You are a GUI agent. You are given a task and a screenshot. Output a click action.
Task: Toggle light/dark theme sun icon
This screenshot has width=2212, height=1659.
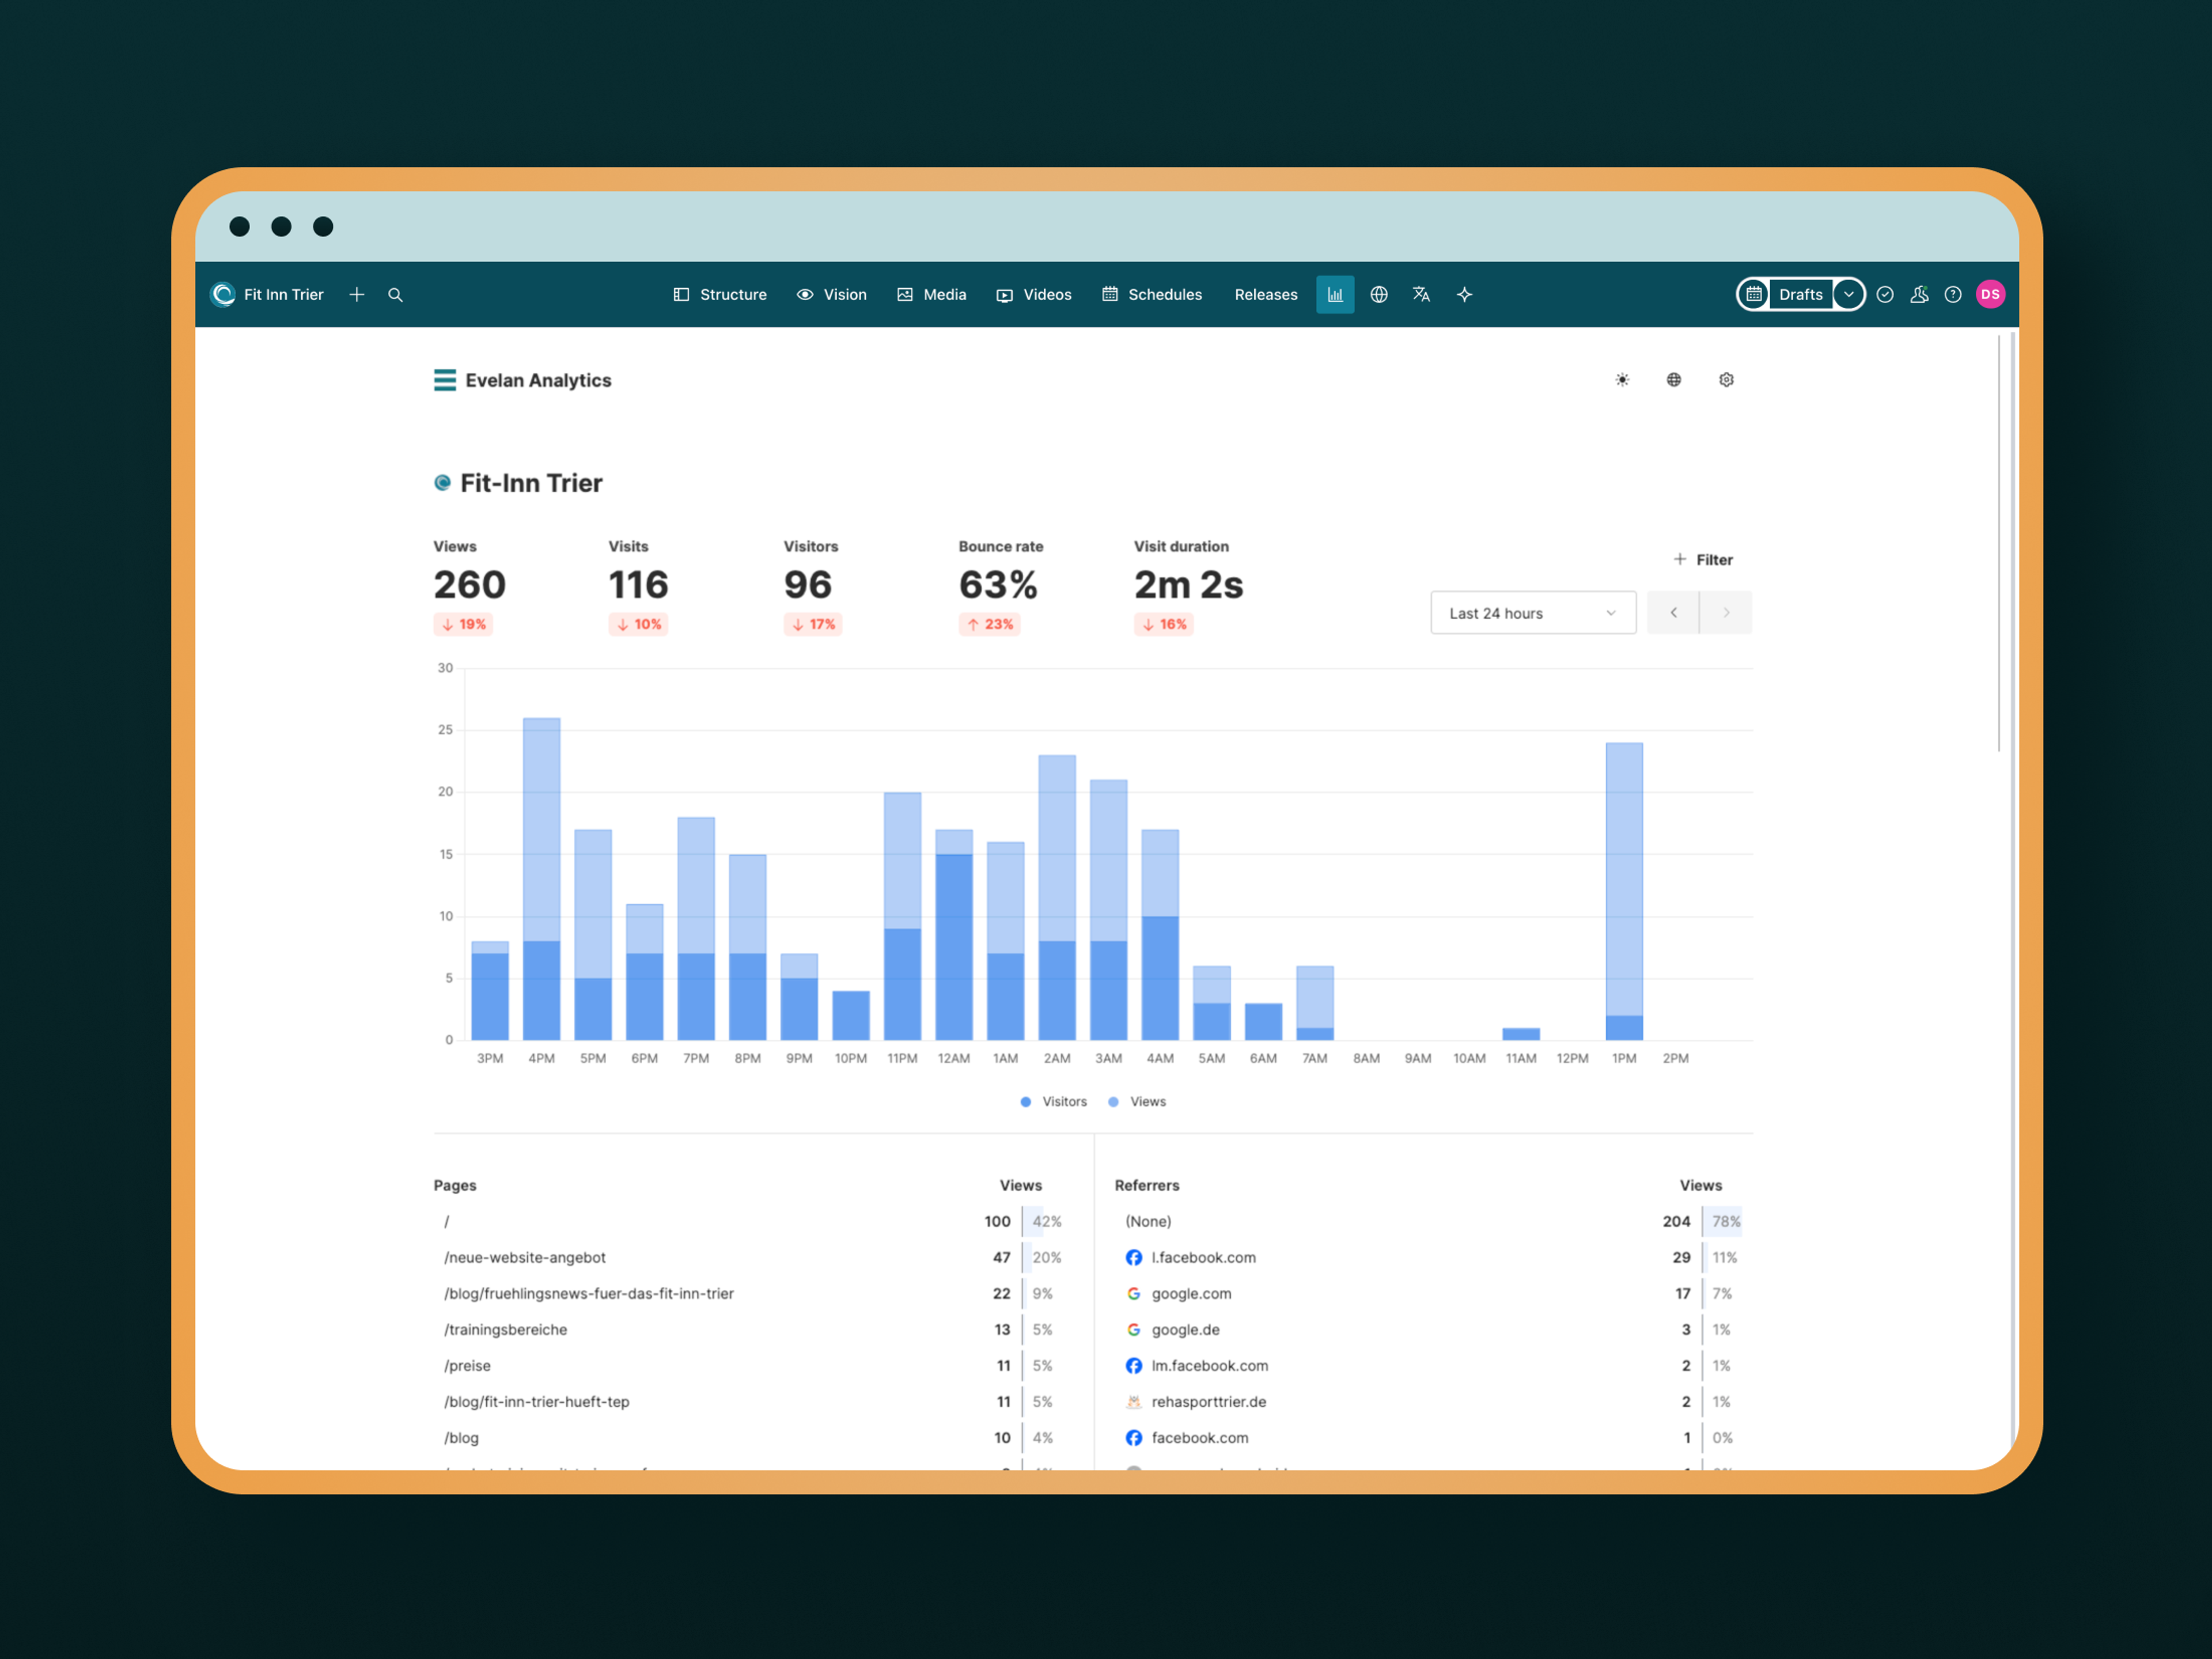pos(1622,380)
